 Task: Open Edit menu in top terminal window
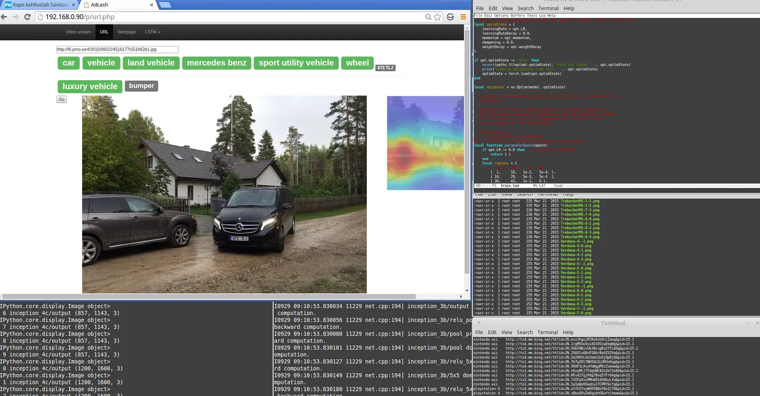point(493,8)
